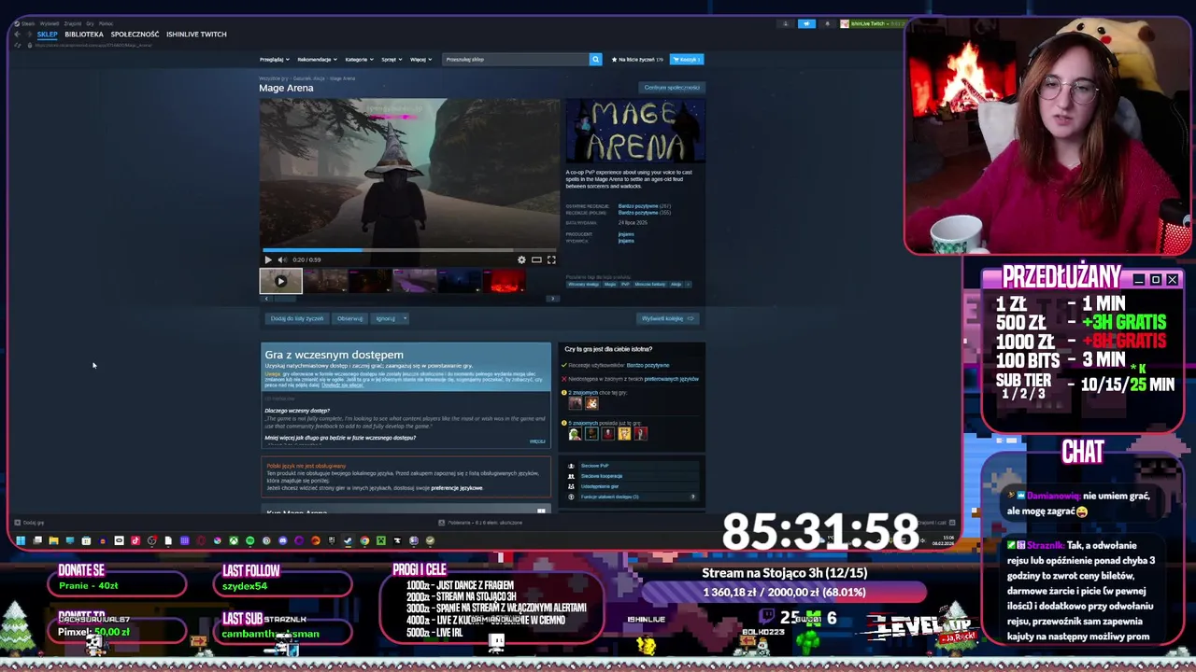The height and width of the screenshot is (672, 1196).
Task: Click the store search magnifier icon
Action: pos(595,59)
